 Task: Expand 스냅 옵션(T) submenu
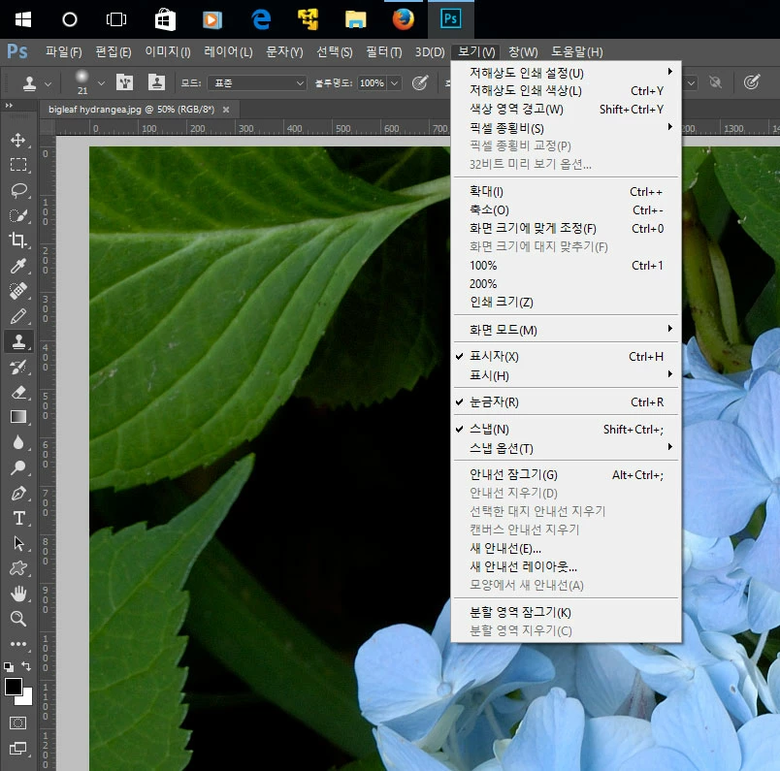[567, 448]
